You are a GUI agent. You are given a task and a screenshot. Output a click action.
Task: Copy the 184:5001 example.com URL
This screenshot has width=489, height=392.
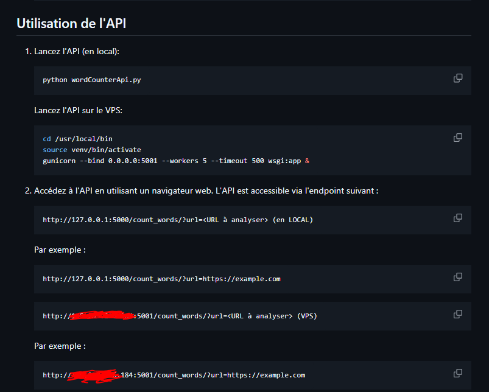(x=458, y=373)
